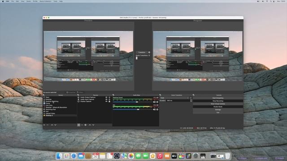Screen dimensions: 287x161
Task: Open transition settings gear next to Transition button
Action: [149, 52]
